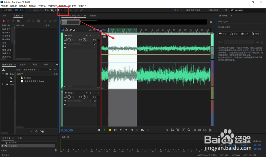The width and height of the screenshot is (266, 157).
Task: Open 轨道 2 input dropdown
Action: click(80, 101)
